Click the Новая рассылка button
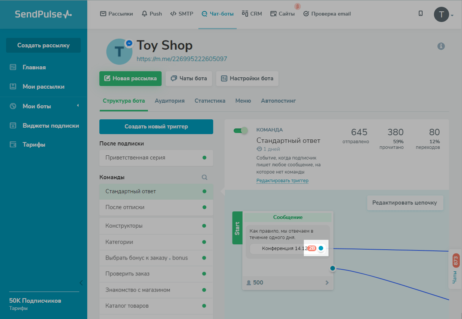This screenshot has width=462, height=319. (x=130, y=78)
